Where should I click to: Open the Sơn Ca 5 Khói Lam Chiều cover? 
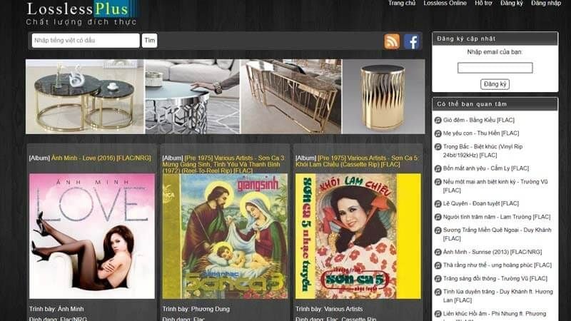tap(358, 236)
